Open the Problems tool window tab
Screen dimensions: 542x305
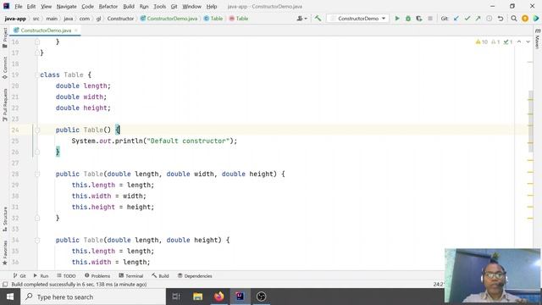[x=97, y=276]
